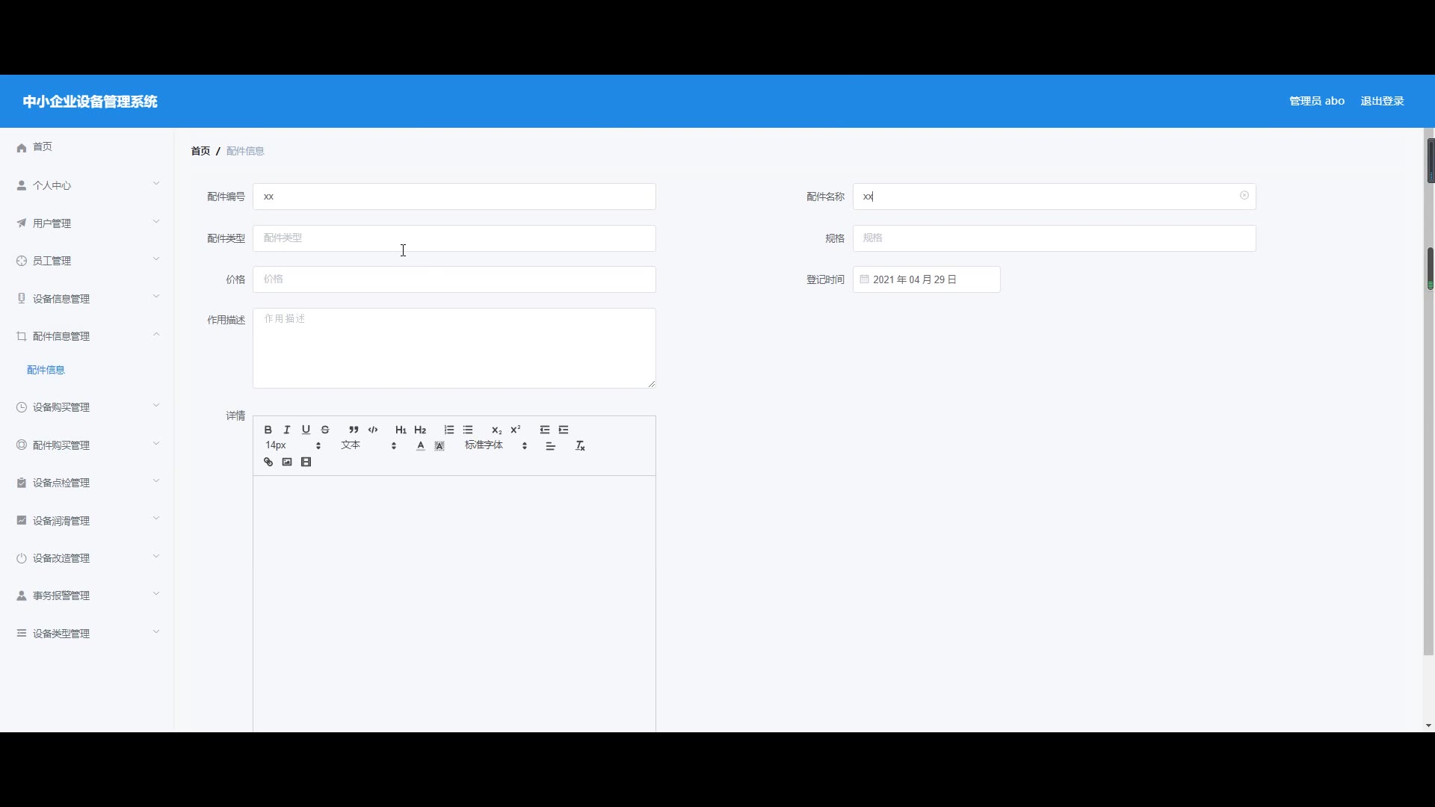The image size is (1435, 807).
Task: Insert a link in the editor
Action: click(268, 462)
